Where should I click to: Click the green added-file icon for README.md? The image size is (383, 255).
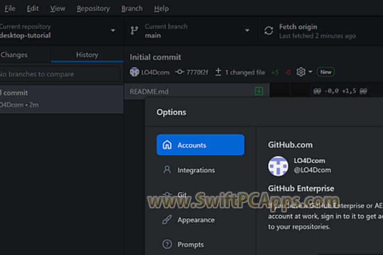point(259,91)
